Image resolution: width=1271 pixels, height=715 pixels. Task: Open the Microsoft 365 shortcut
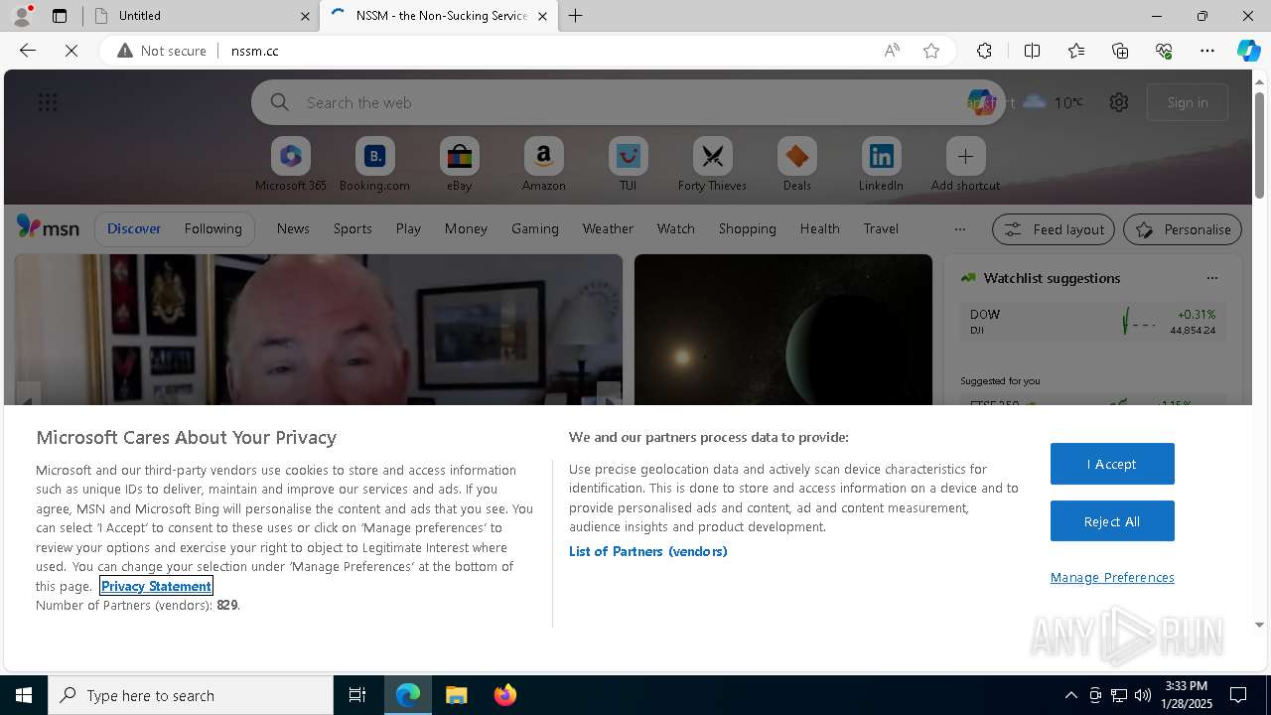[290, 164]
